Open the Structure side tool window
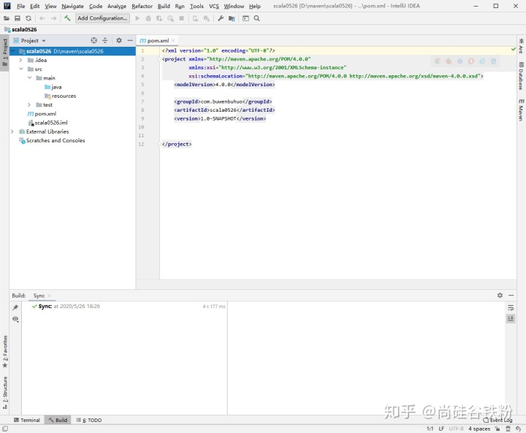 [x=4, y=392]
